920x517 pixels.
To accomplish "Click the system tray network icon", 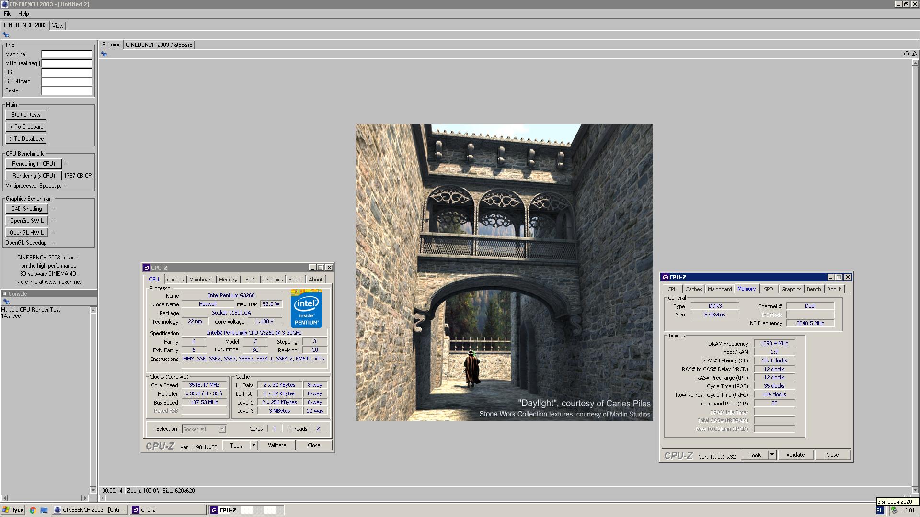I will pyautogui.click(x=894, y=510).
